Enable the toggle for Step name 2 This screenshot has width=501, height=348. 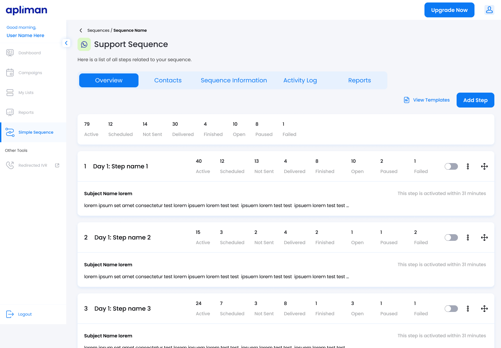point(451,238)
